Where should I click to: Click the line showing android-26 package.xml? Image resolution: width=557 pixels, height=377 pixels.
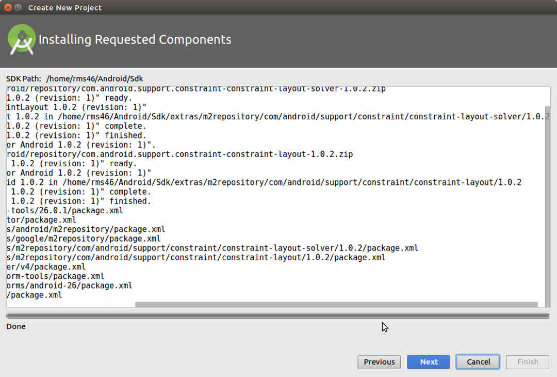click(x=66, y=286)
